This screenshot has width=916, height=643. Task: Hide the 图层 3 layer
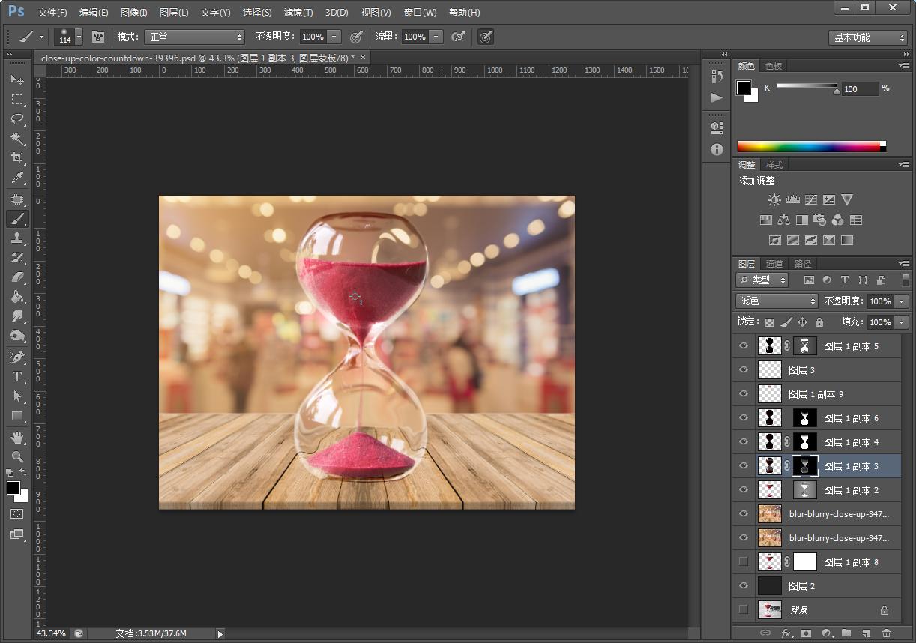(x=744, y=370)
